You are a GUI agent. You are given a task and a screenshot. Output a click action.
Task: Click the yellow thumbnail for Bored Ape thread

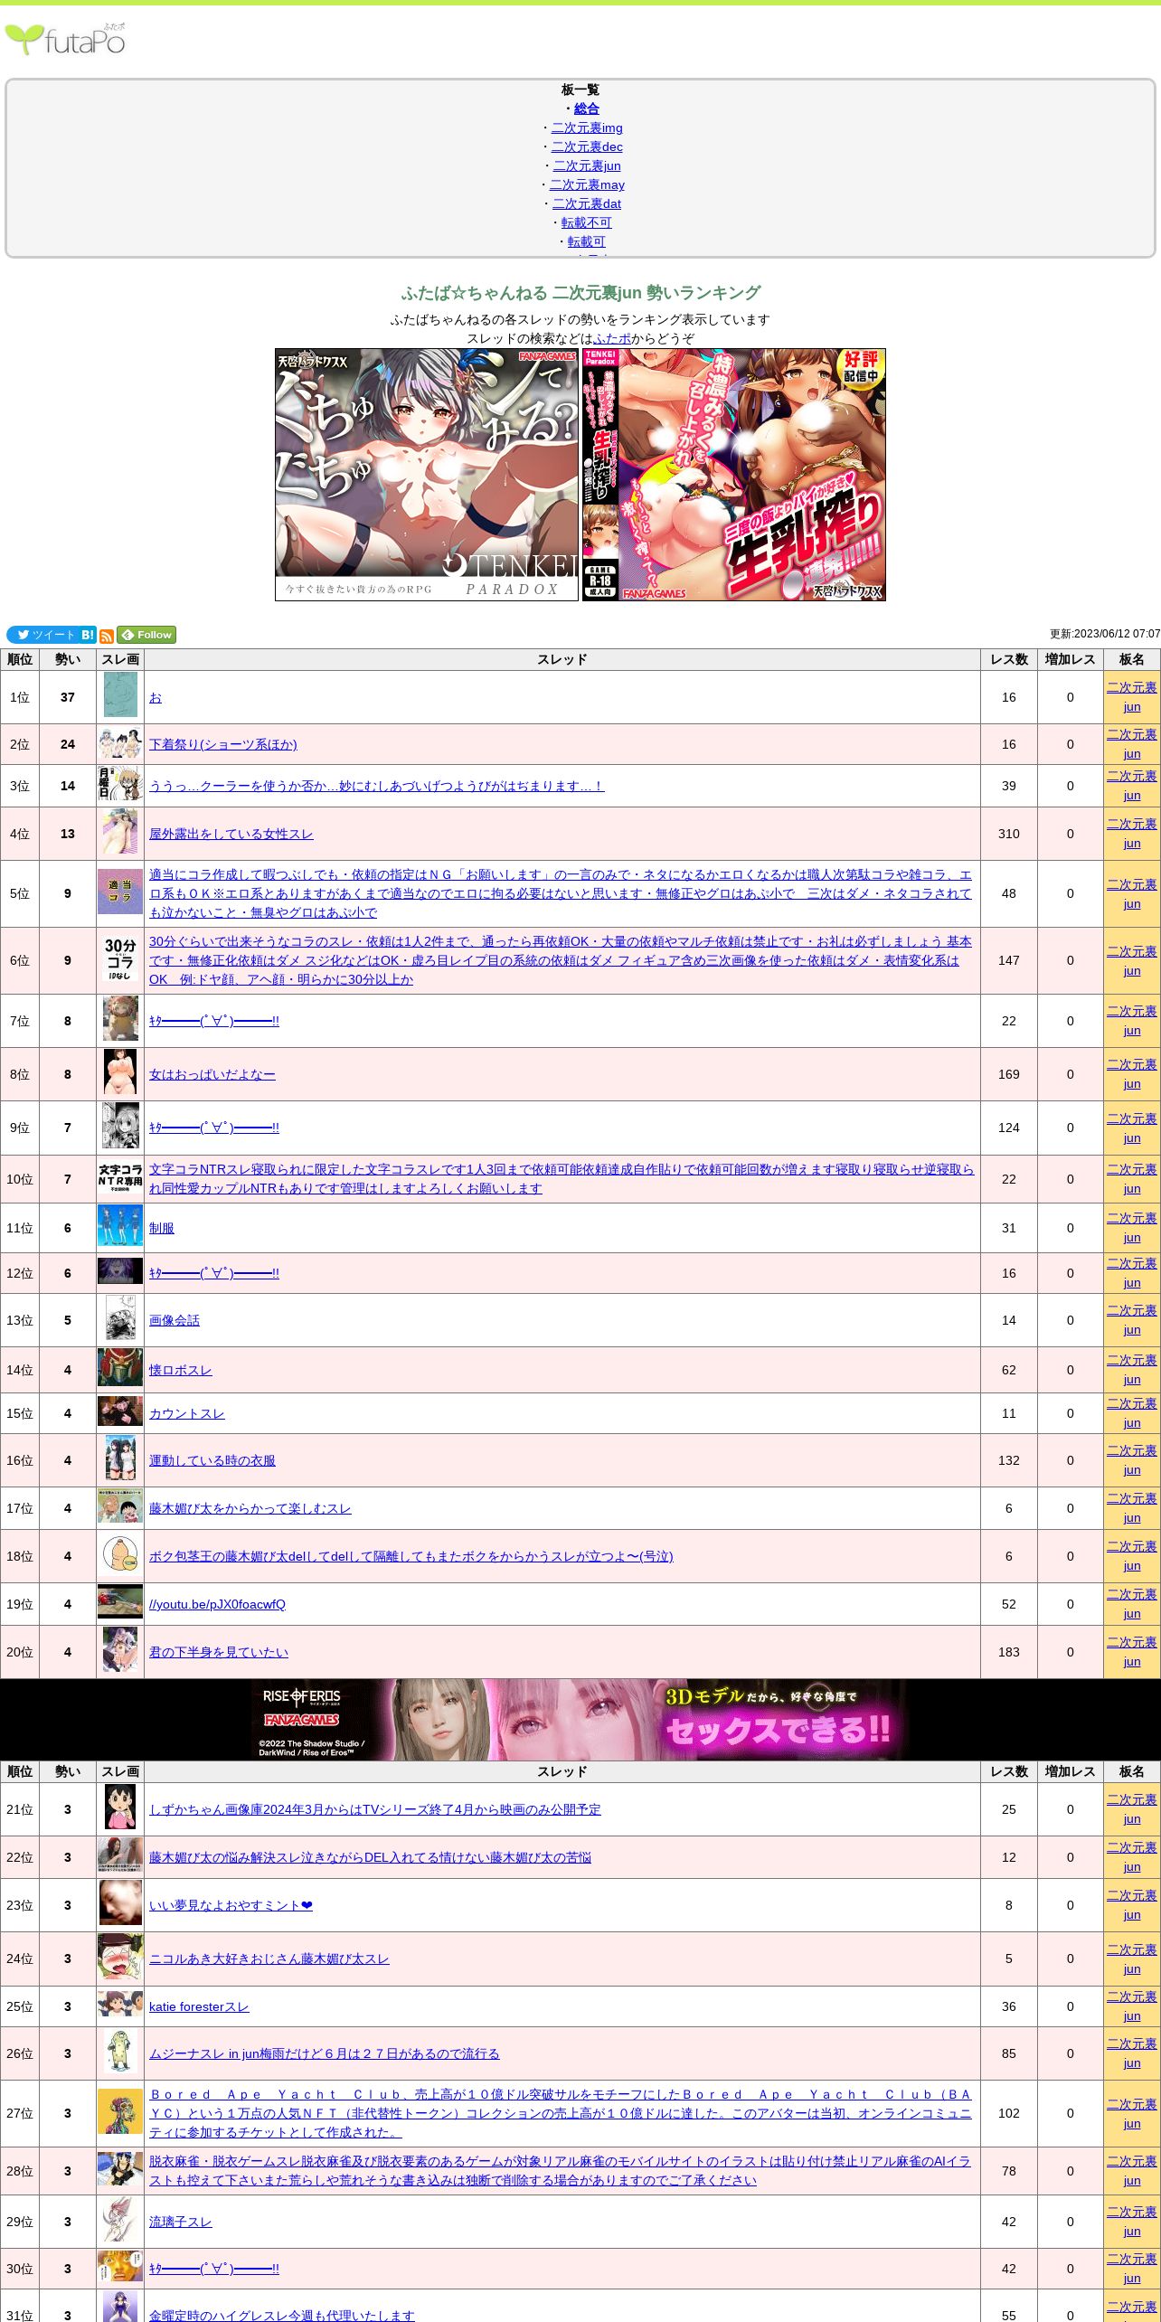coord(120,2111)
